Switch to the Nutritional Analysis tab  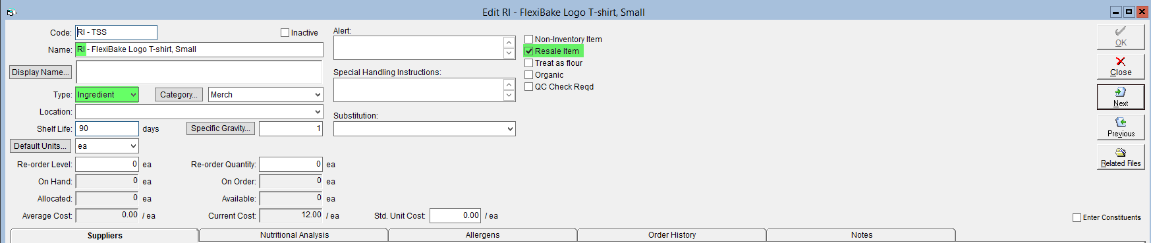point(294,235)
